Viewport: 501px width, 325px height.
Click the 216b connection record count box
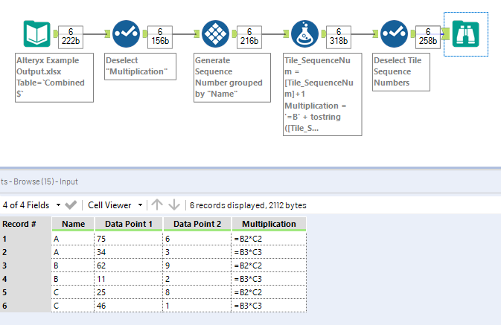[249, 36]
